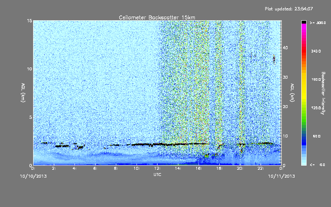This screenshot has height=207, width=331.
Task: Click the 240.0 colorbar label
Action: point(316,51)
